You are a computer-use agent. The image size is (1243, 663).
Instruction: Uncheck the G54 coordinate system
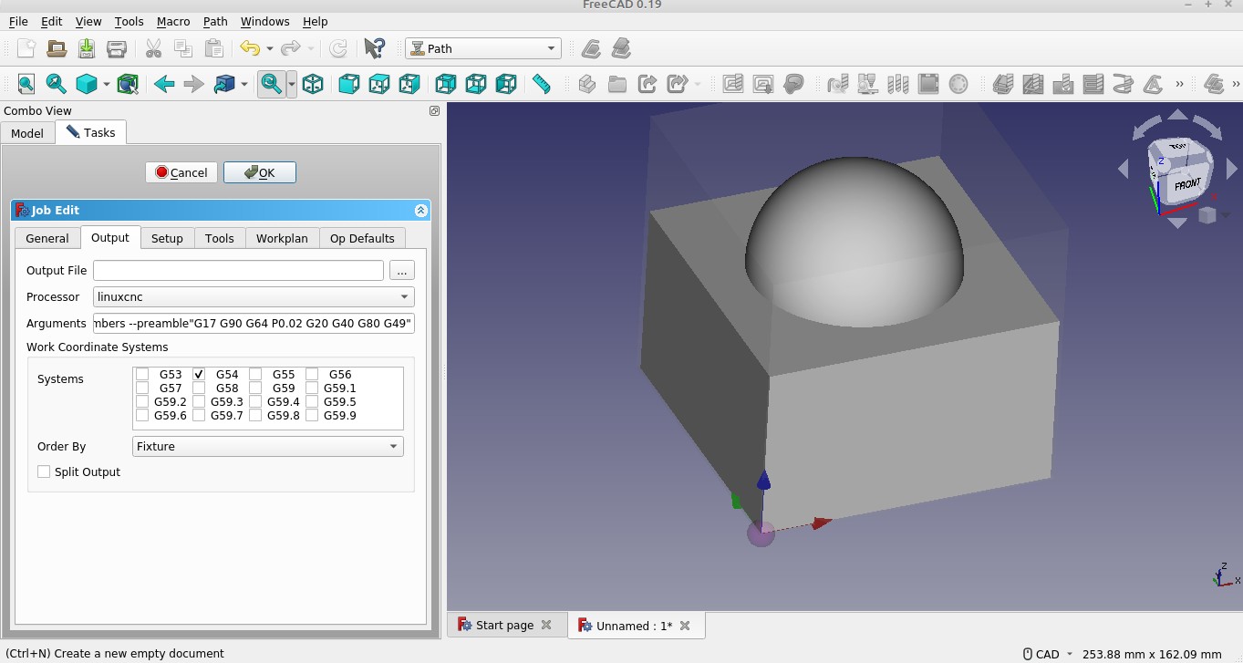click(x=199, y=375)
